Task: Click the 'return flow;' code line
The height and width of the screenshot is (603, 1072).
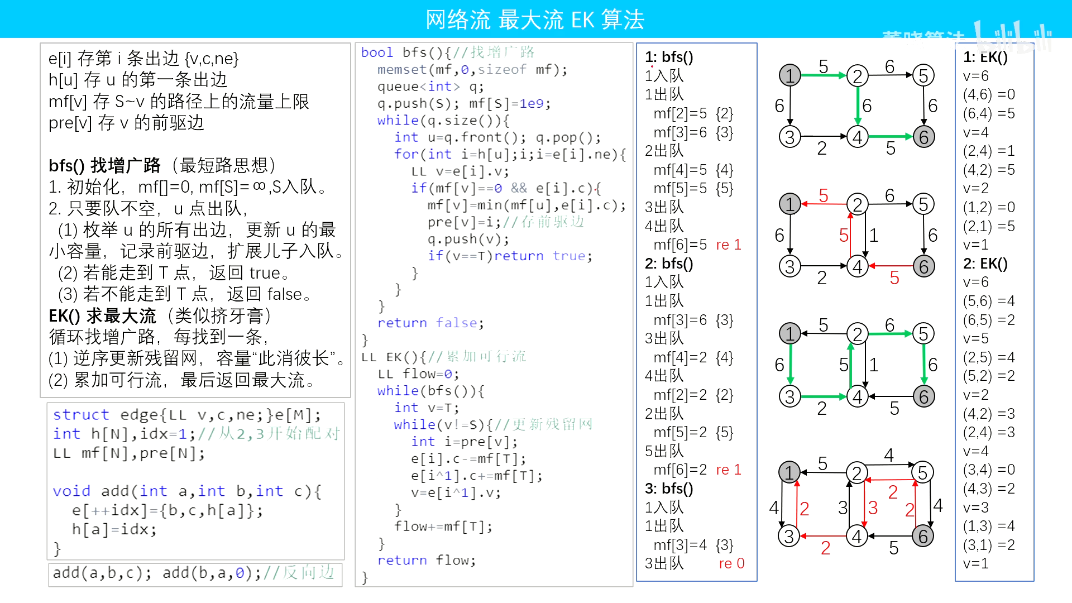Action: [x=426, y=560]
